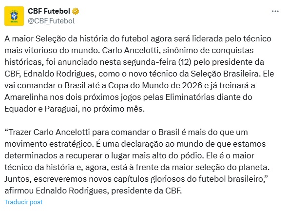288x211 pixels.
Task: Open the @CBF_Futebol handle link
Action: coord(51,21)
